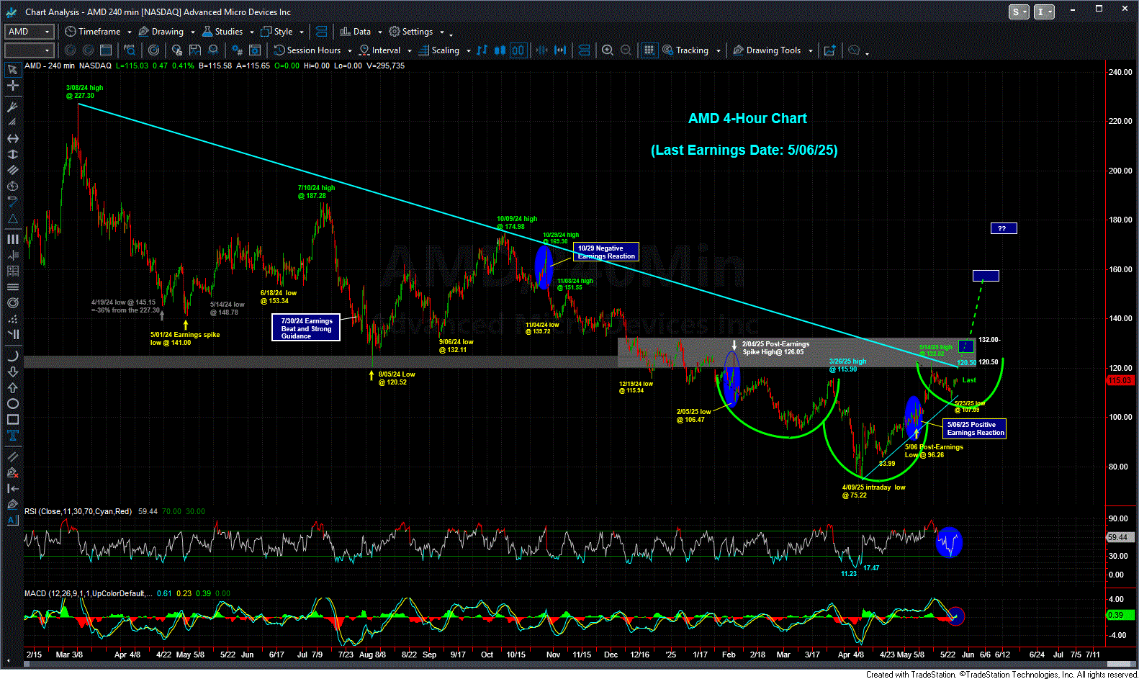Viewport: 1139px width, 679px height.
Task: Expand the Timeframe dropdown arrow
Action: (x=129, y=32)
